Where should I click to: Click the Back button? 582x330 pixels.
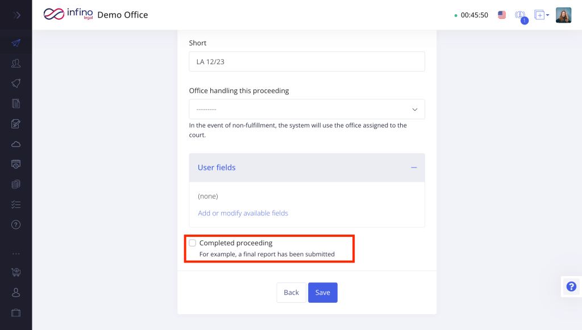(291, 293)
